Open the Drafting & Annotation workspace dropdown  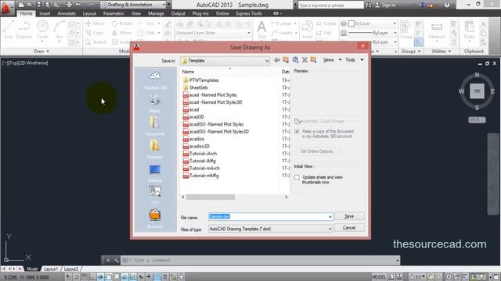134,5
